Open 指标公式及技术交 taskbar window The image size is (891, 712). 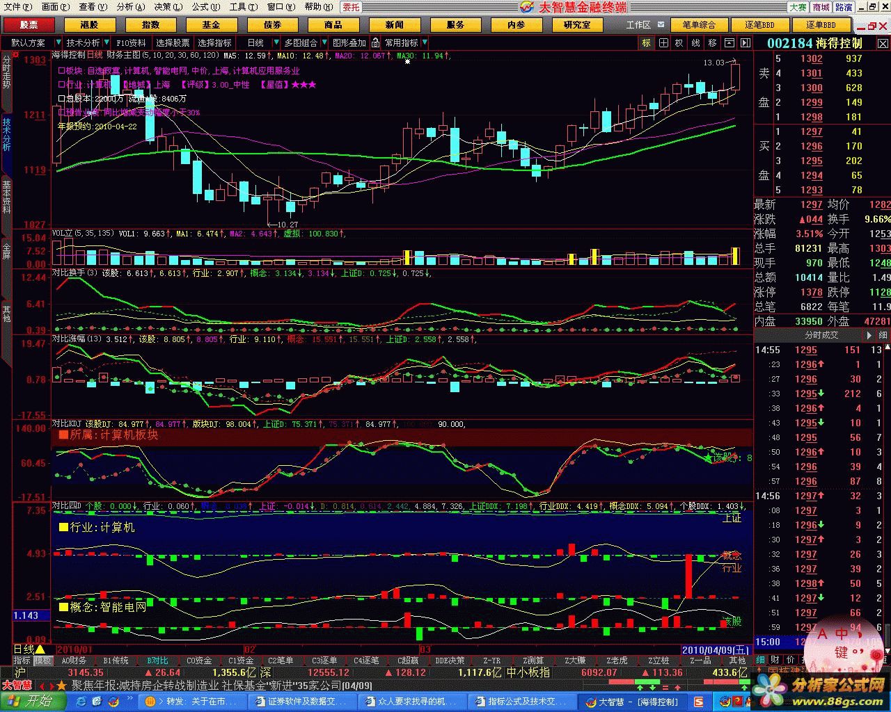pyautogui.click(x=522, y=702)
